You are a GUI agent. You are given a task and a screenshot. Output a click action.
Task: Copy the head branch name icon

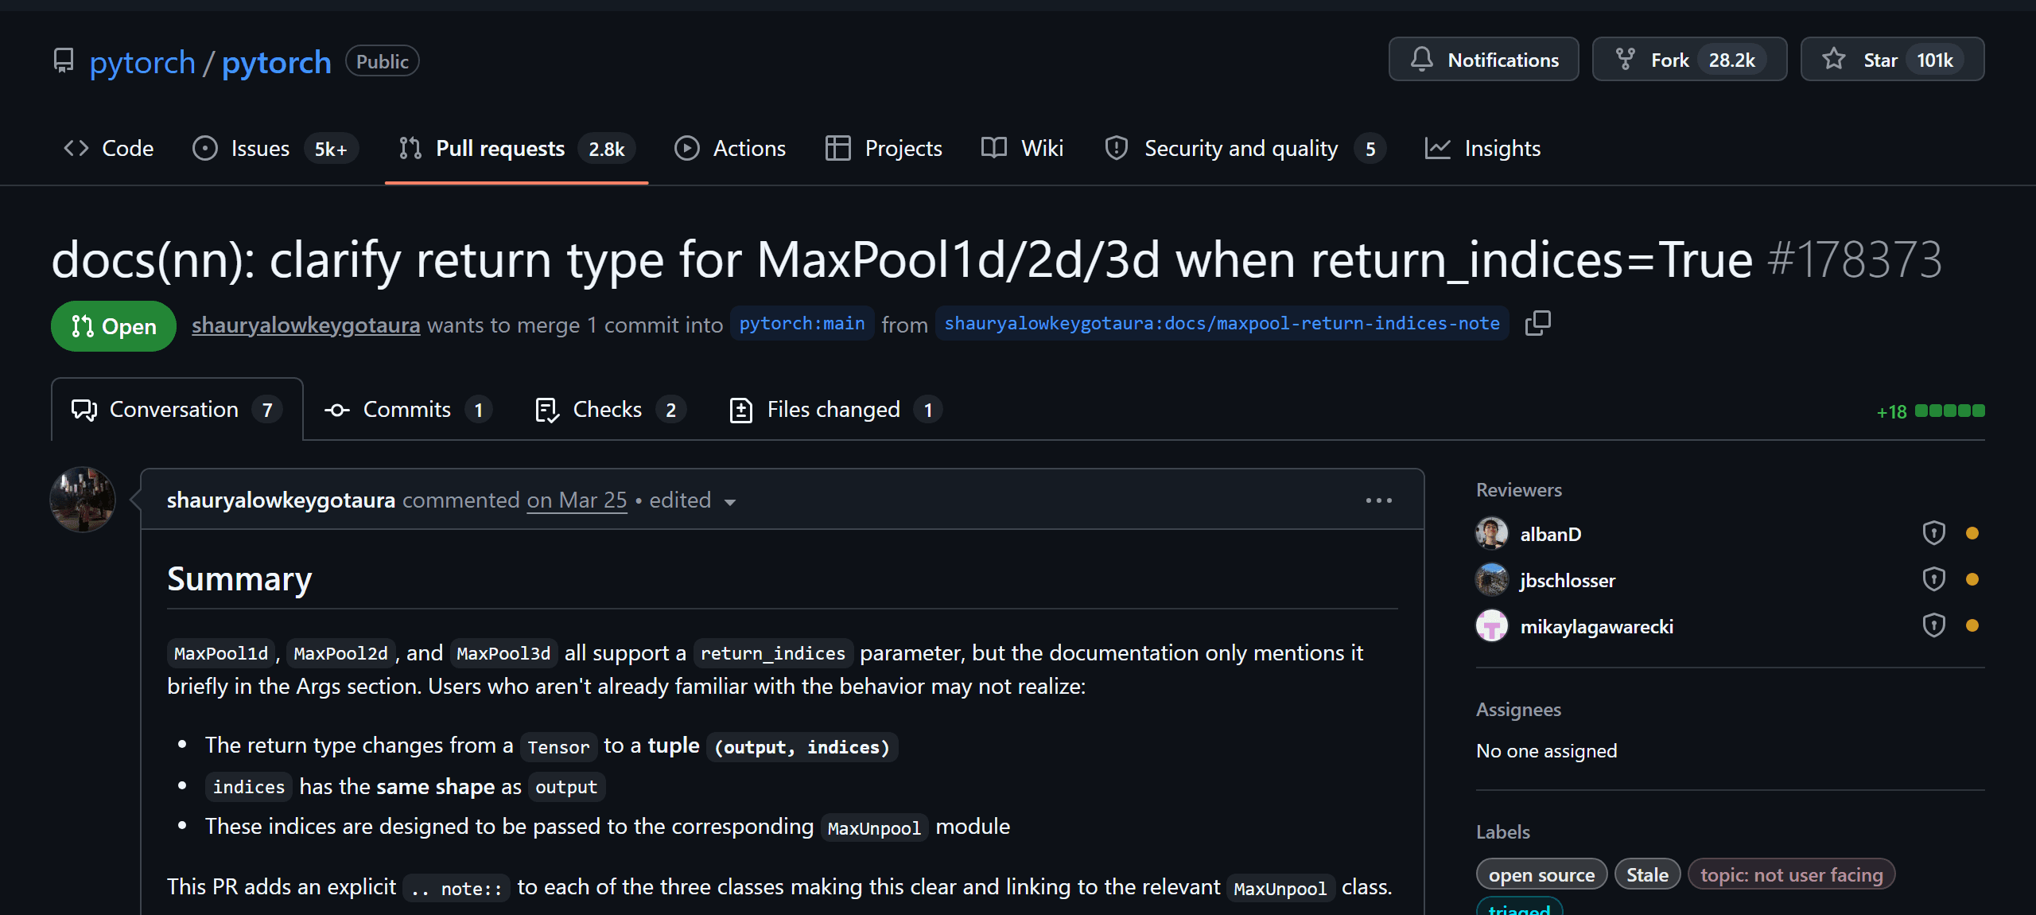coord(1538,324)
